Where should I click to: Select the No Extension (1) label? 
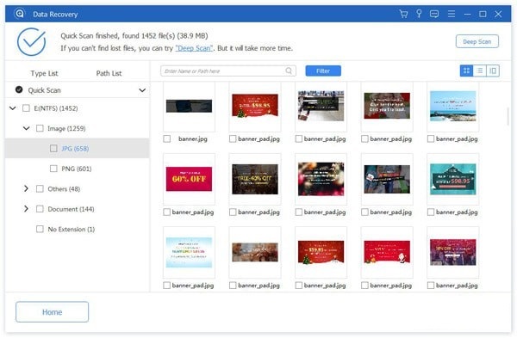[72, 230]
